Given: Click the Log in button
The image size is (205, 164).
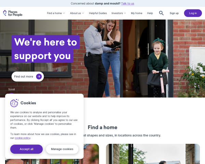Looking at the screenshot, I should tap(193, 13).
